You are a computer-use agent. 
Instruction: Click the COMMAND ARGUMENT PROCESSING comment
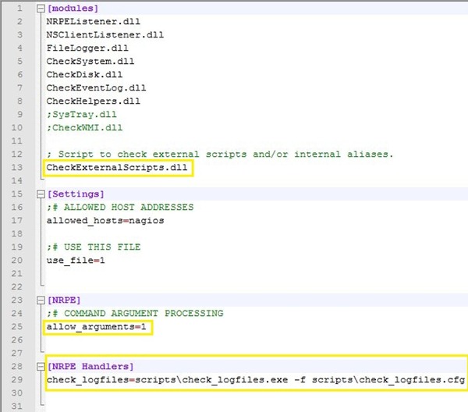(135, 314)
